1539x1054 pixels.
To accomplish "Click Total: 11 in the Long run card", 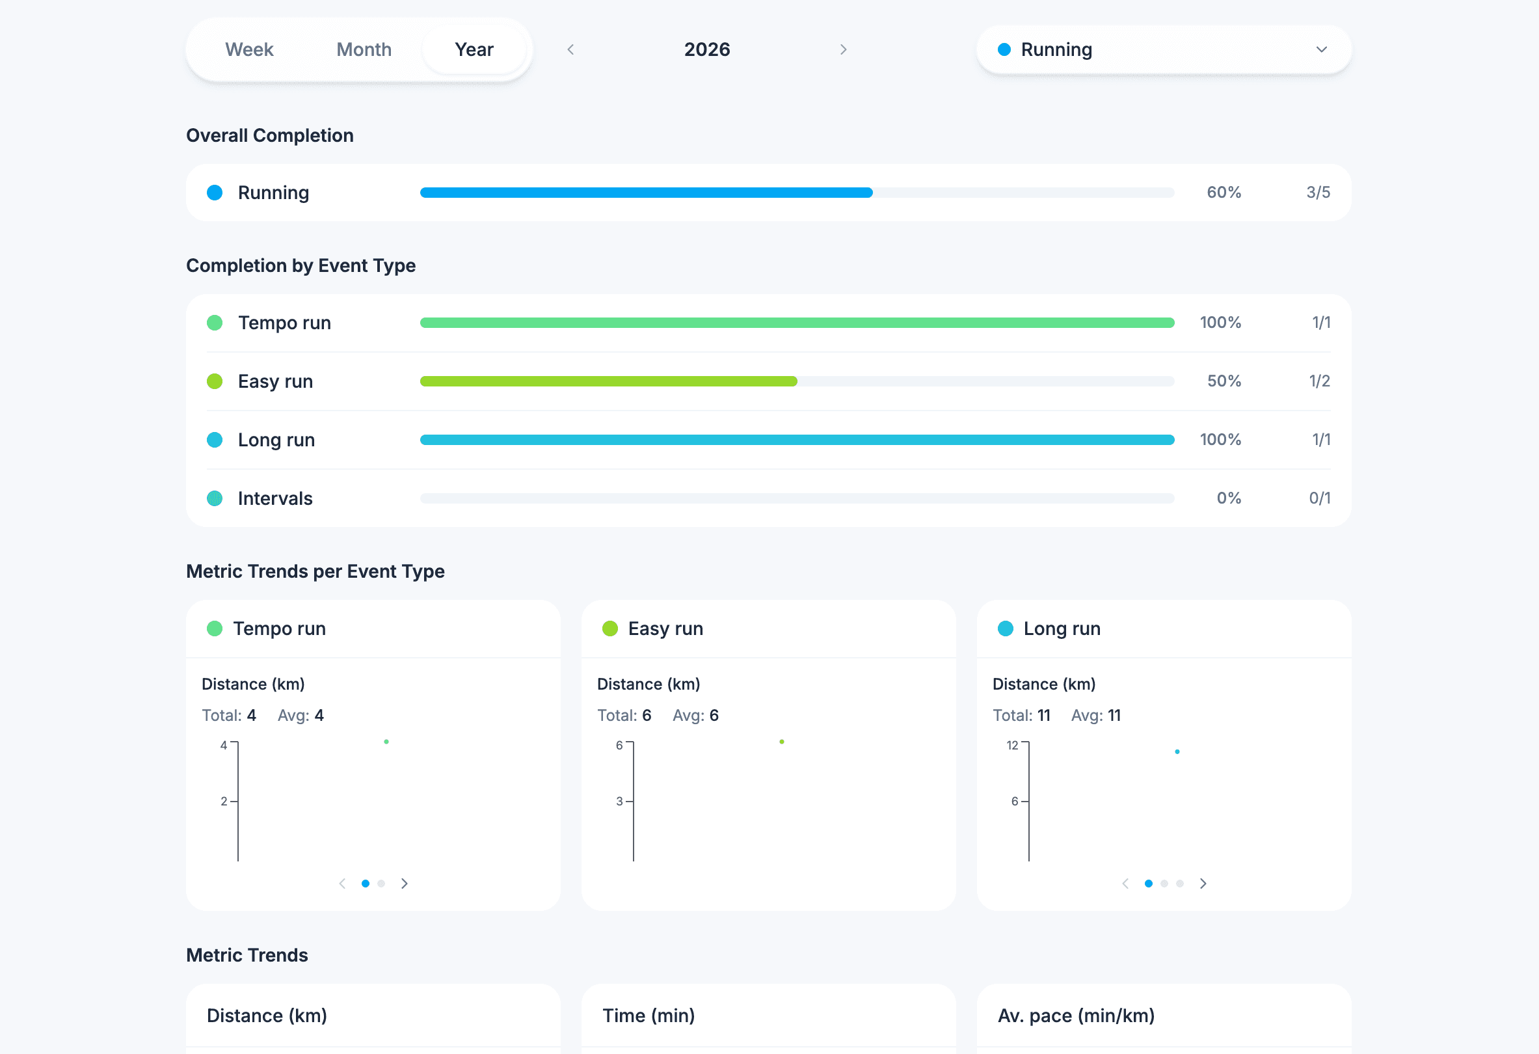I will click(x=1022, y=716).
